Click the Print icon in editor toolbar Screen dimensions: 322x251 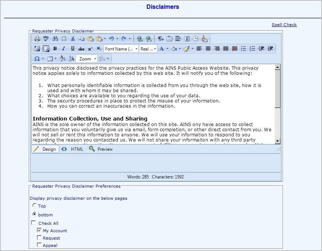(37, 39)
